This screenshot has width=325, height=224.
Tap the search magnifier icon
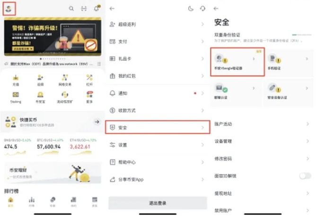click(x=71, y=8)
